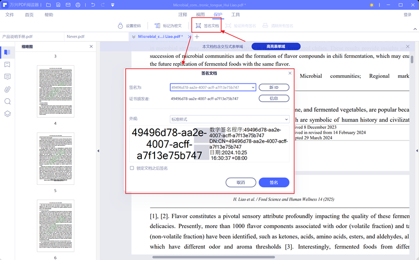
Task: Switch to the 保护 tab
Action: coord(218,15)
